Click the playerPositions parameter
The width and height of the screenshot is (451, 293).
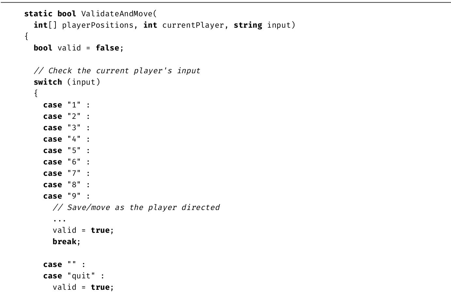coord(98,25)
